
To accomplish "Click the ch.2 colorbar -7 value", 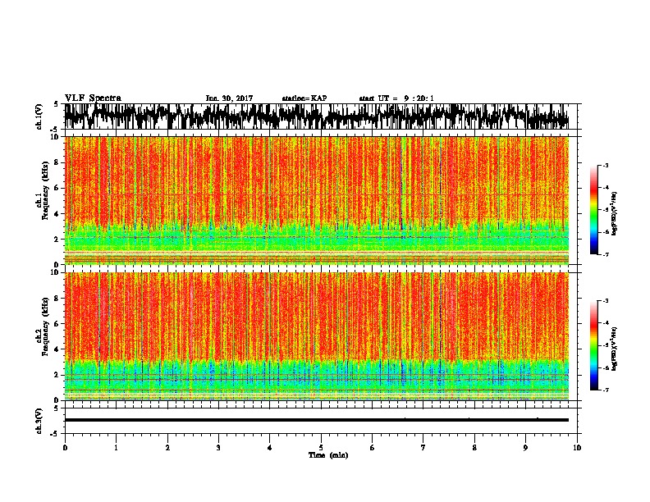I will pyautogui.click(x=605, y=390).
